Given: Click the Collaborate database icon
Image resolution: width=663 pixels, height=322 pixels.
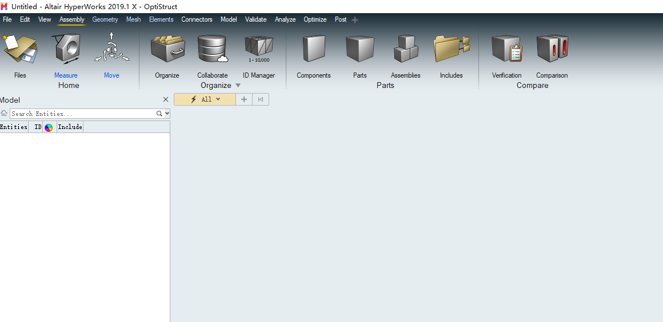Looking at the screenshot, I should (x=213, y=50).
